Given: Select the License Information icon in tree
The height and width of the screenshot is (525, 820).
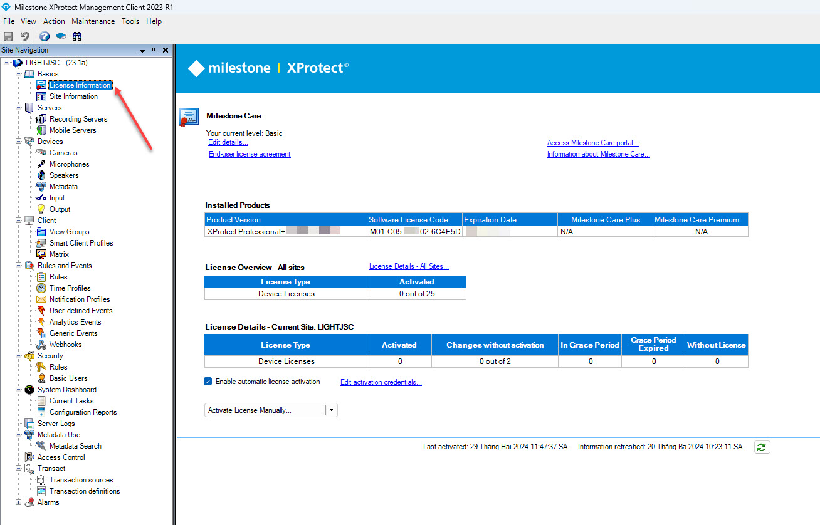Looking at the screenshot, I should (41, 85).
